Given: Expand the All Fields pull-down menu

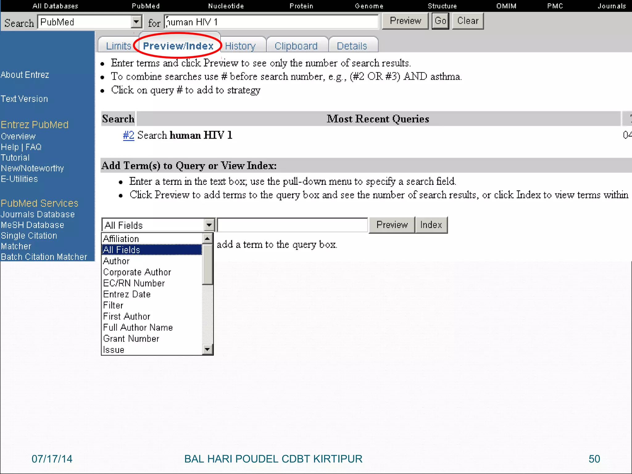Looking at the screenshot, I should (209, 225).
